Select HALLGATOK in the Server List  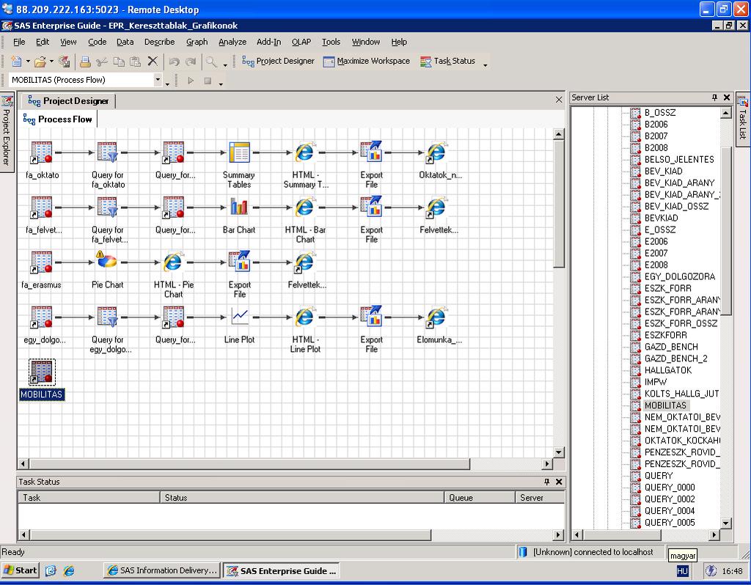[x=667, y=370]
